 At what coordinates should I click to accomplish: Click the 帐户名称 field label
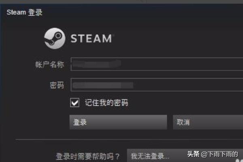coord(50,64)
